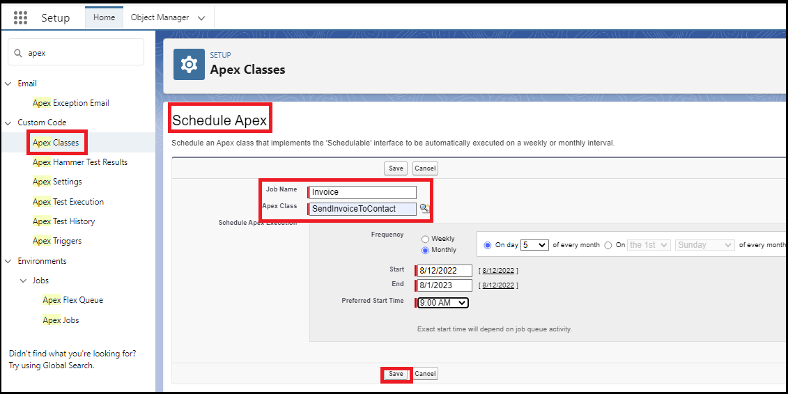This screenshot has height=394, width=788.
Task: Click the bottom Cancel button
Action: (425, 374)
